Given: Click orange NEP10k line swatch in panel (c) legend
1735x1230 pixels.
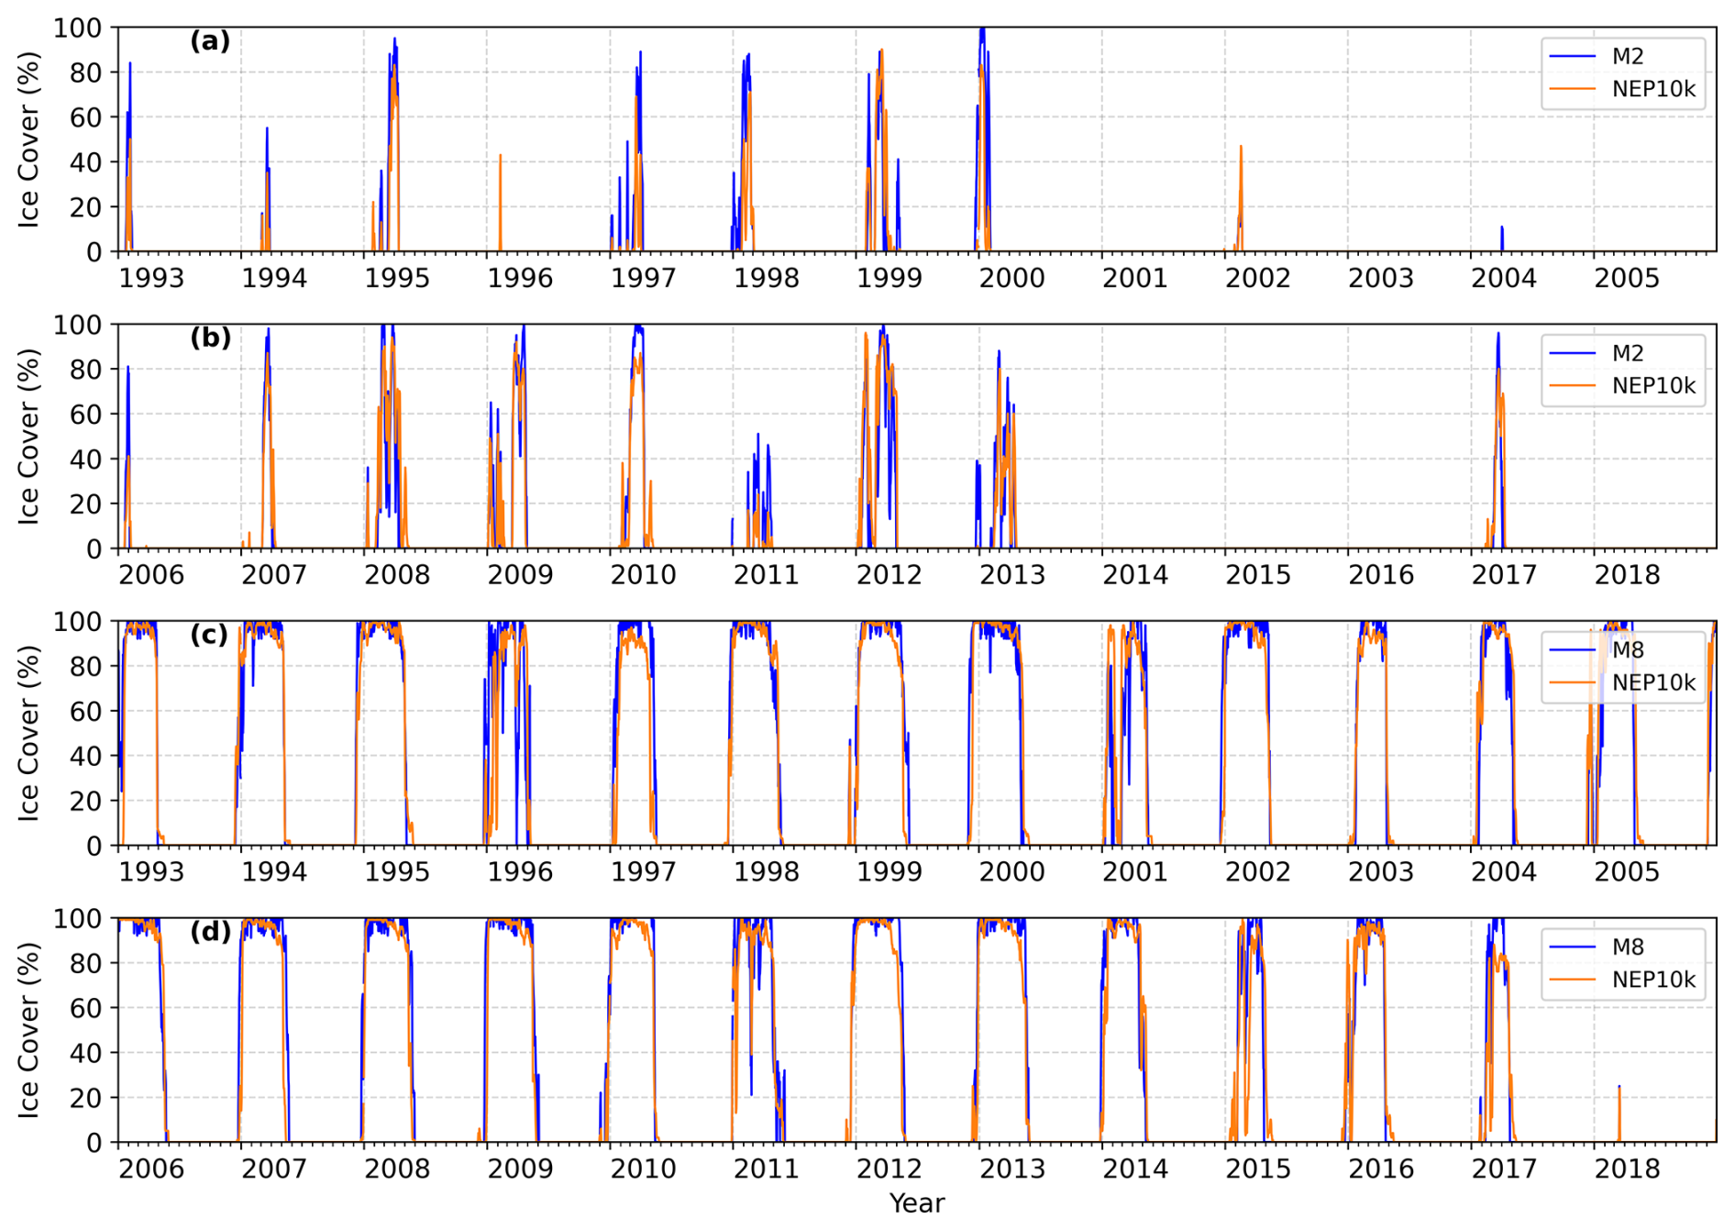Looking at the screenshot, I should (x=1572, y=683).
